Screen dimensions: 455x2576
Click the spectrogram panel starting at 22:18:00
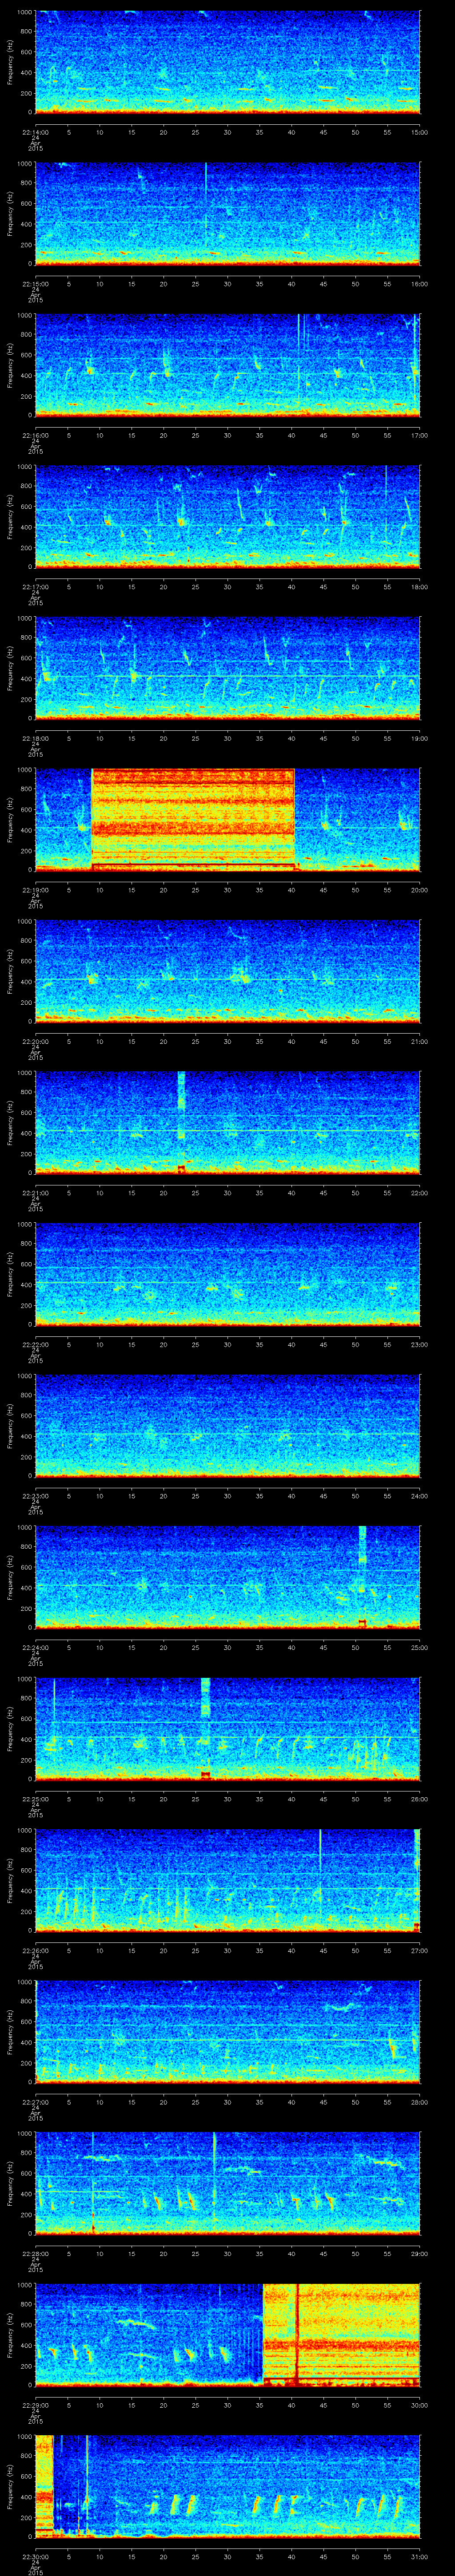click(x=228, y=668)
